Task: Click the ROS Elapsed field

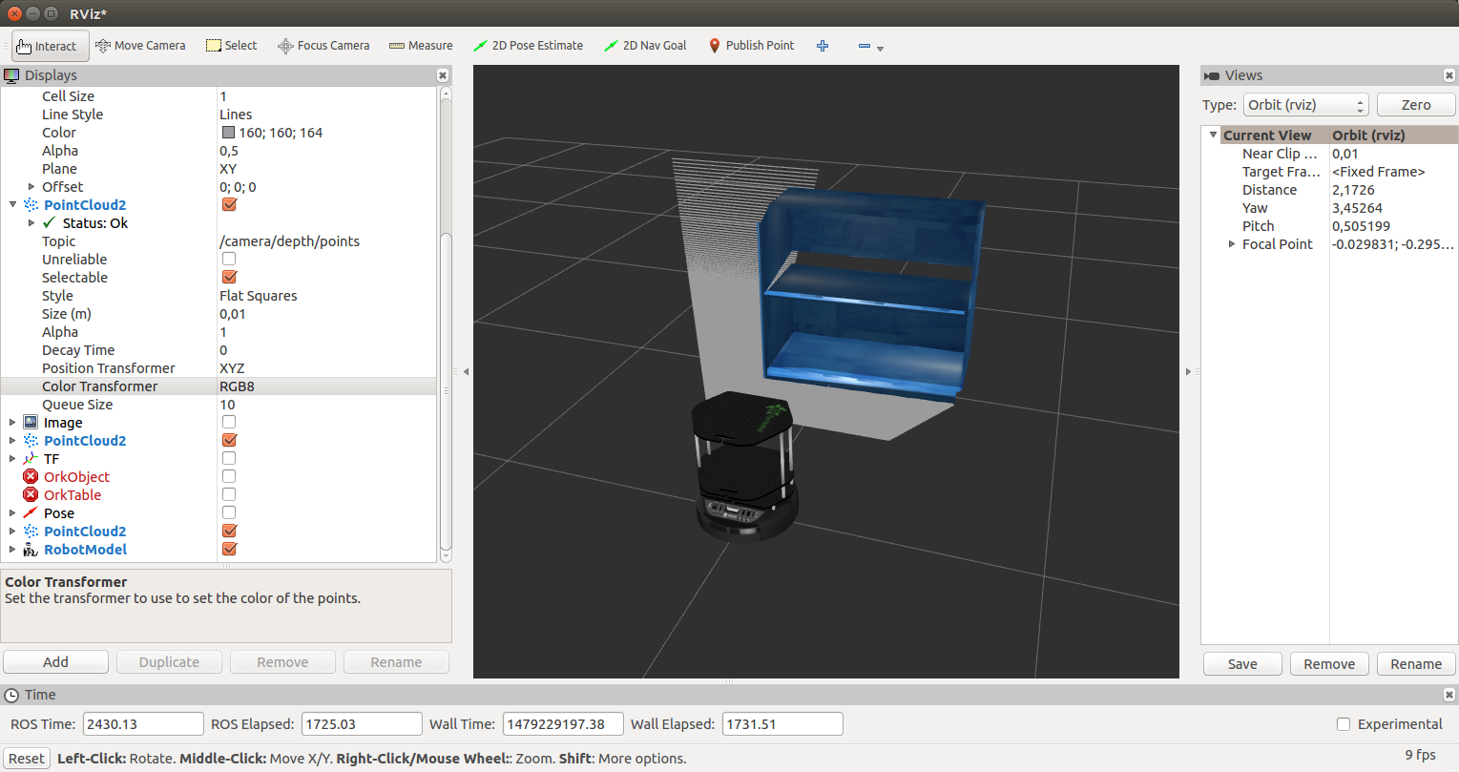Action: coord(362,724)
